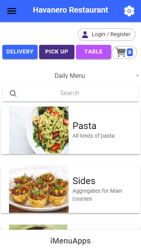The image size is (141, 249).
Task: Open the Sides category photo
Action: click(x=39, y=189)
